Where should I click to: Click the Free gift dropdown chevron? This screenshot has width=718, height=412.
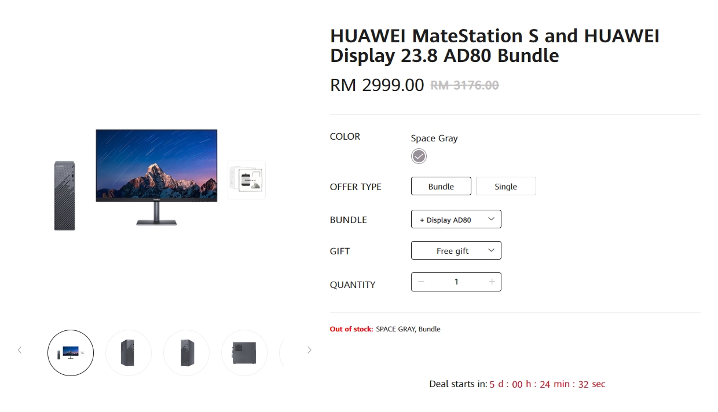tap(492, 250)
